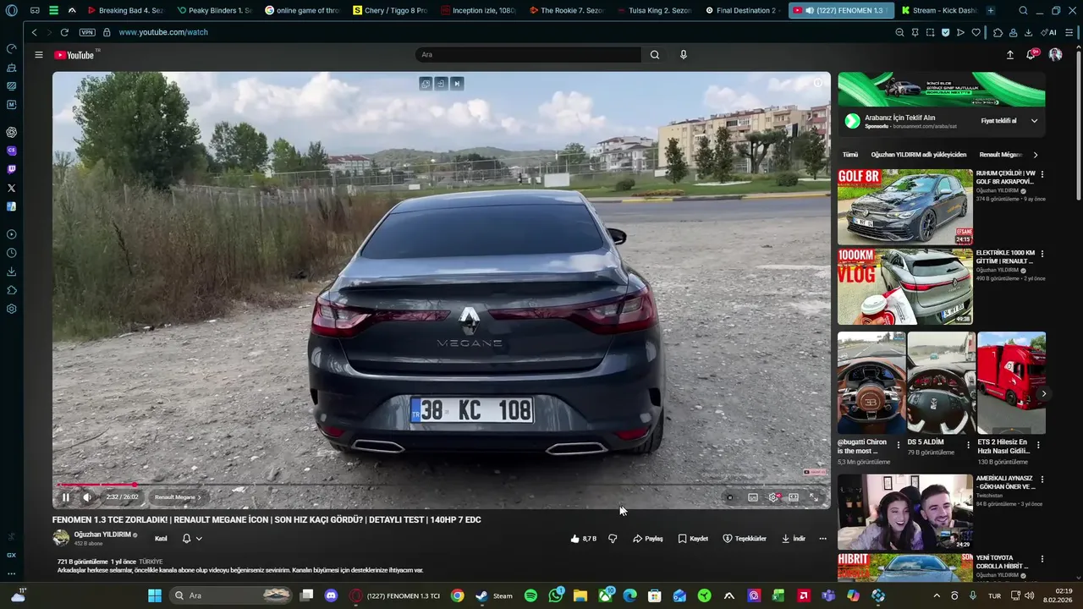Open Spotify from the Windows taskbar
This screenshot has width=1083, height=609.
click(531, 595)
